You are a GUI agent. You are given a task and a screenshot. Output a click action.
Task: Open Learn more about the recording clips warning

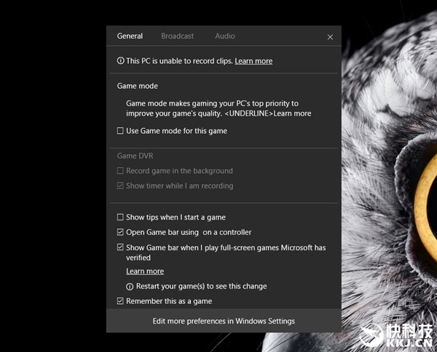[x=253, y=61]
